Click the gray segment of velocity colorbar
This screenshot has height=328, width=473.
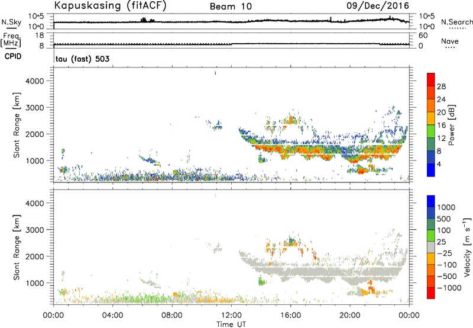click(x=431, y=247)
